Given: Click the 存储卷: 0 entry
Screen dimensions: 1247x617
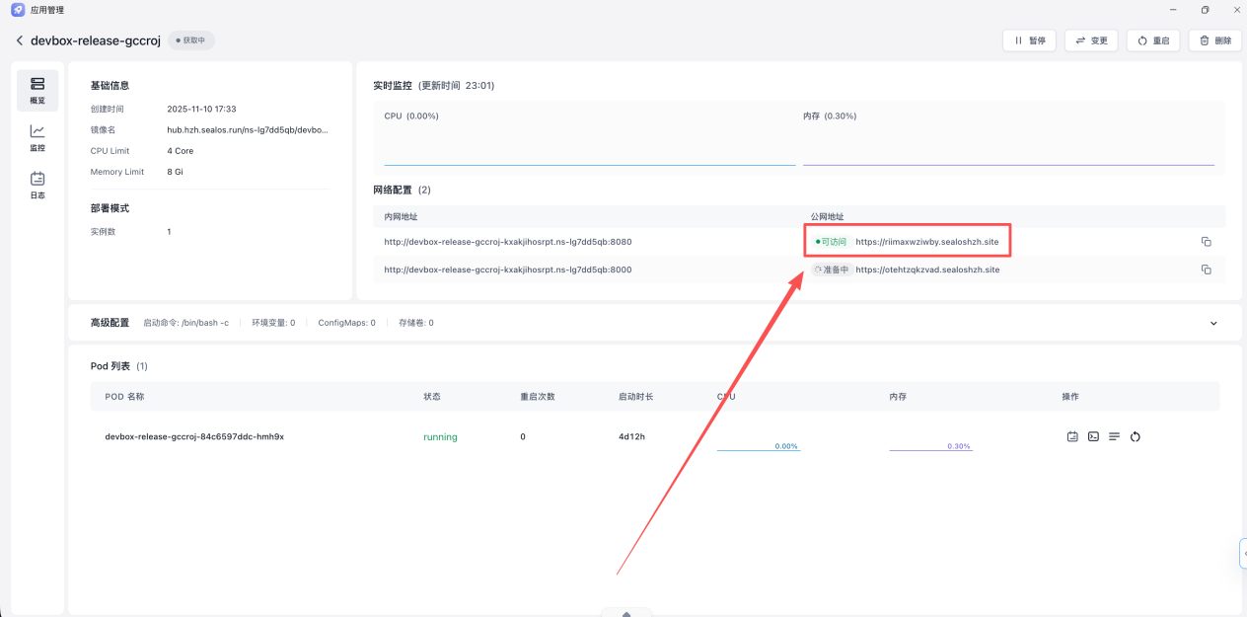Looking at the screenshot, I should (x=415, y=323).
